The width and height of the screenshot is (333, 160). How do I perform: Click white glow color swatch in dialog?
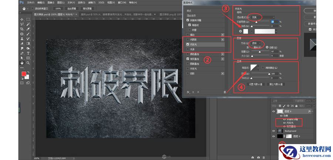246,31
